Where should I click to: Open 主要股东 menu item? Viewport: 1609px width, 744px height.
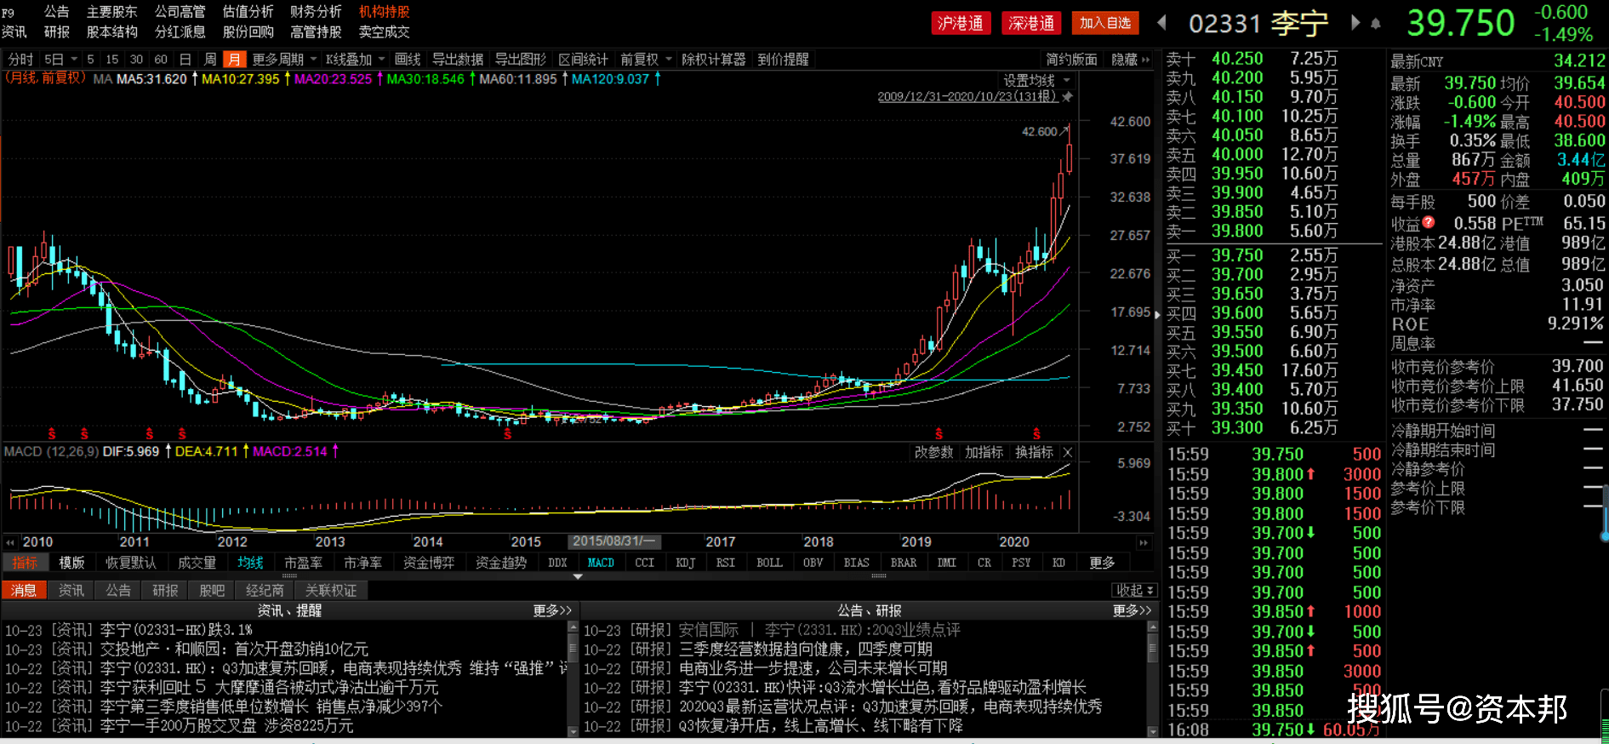pos(111,11)
